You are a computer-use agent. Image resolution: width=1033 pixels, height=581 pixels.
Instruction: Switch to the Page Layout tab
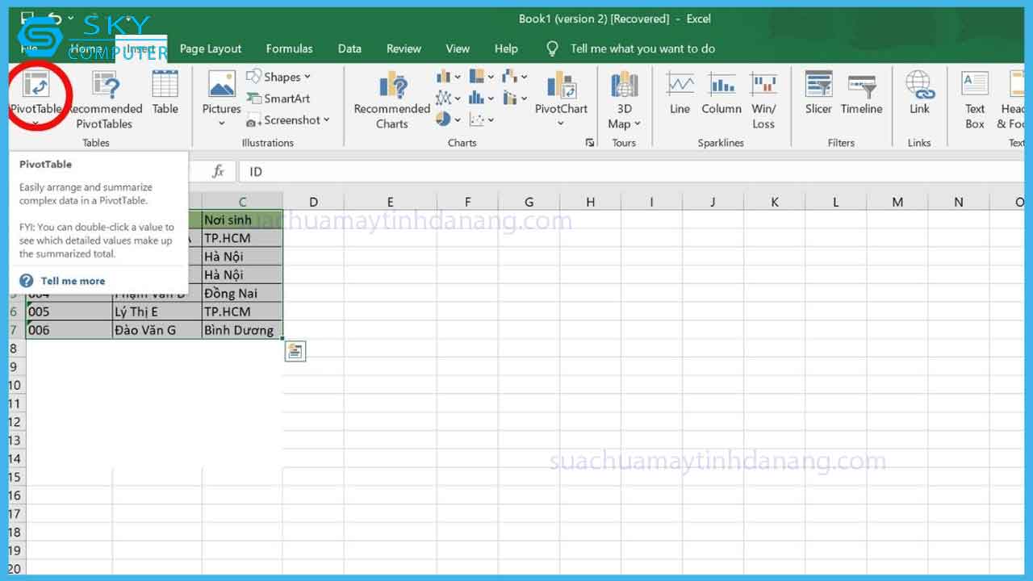211,48
